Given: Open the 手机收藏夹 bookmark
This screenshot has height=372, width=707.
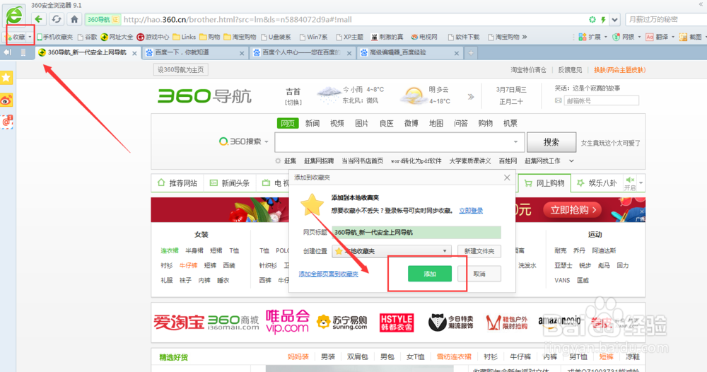Looking at the screenshot, I should click(55, 37).
